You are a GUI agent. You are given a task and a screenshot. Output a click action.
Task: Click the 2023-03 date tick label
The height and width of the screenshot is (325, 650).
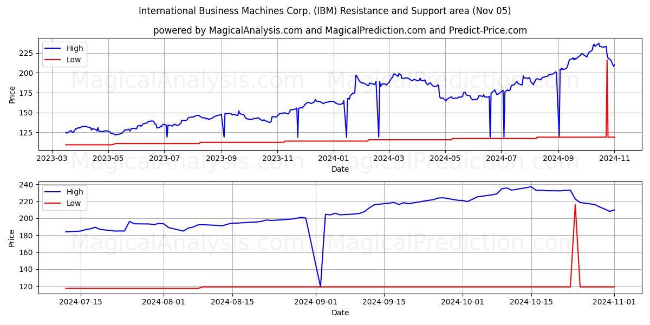(x=51, y=159)
